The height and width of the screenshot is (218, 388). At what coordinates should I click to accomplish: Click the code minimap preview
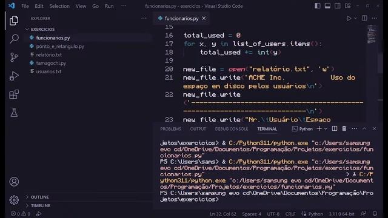coord(372,35)
